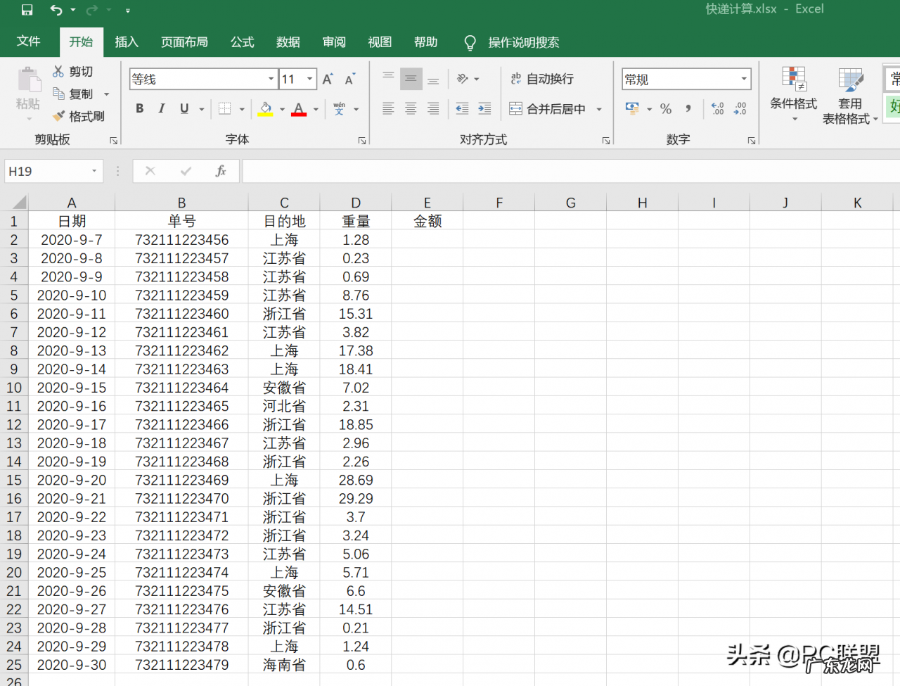900x686 pixels.
Task: Toggle italic formatting with I icon
Action: tap(162, 108)
